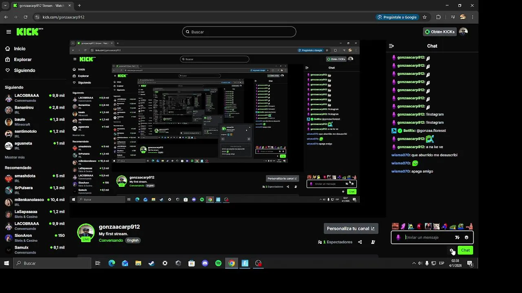Screen dimensions: 522x293
Task: Show hidden system tray icons chevron
Action: [x=414, y=263]
